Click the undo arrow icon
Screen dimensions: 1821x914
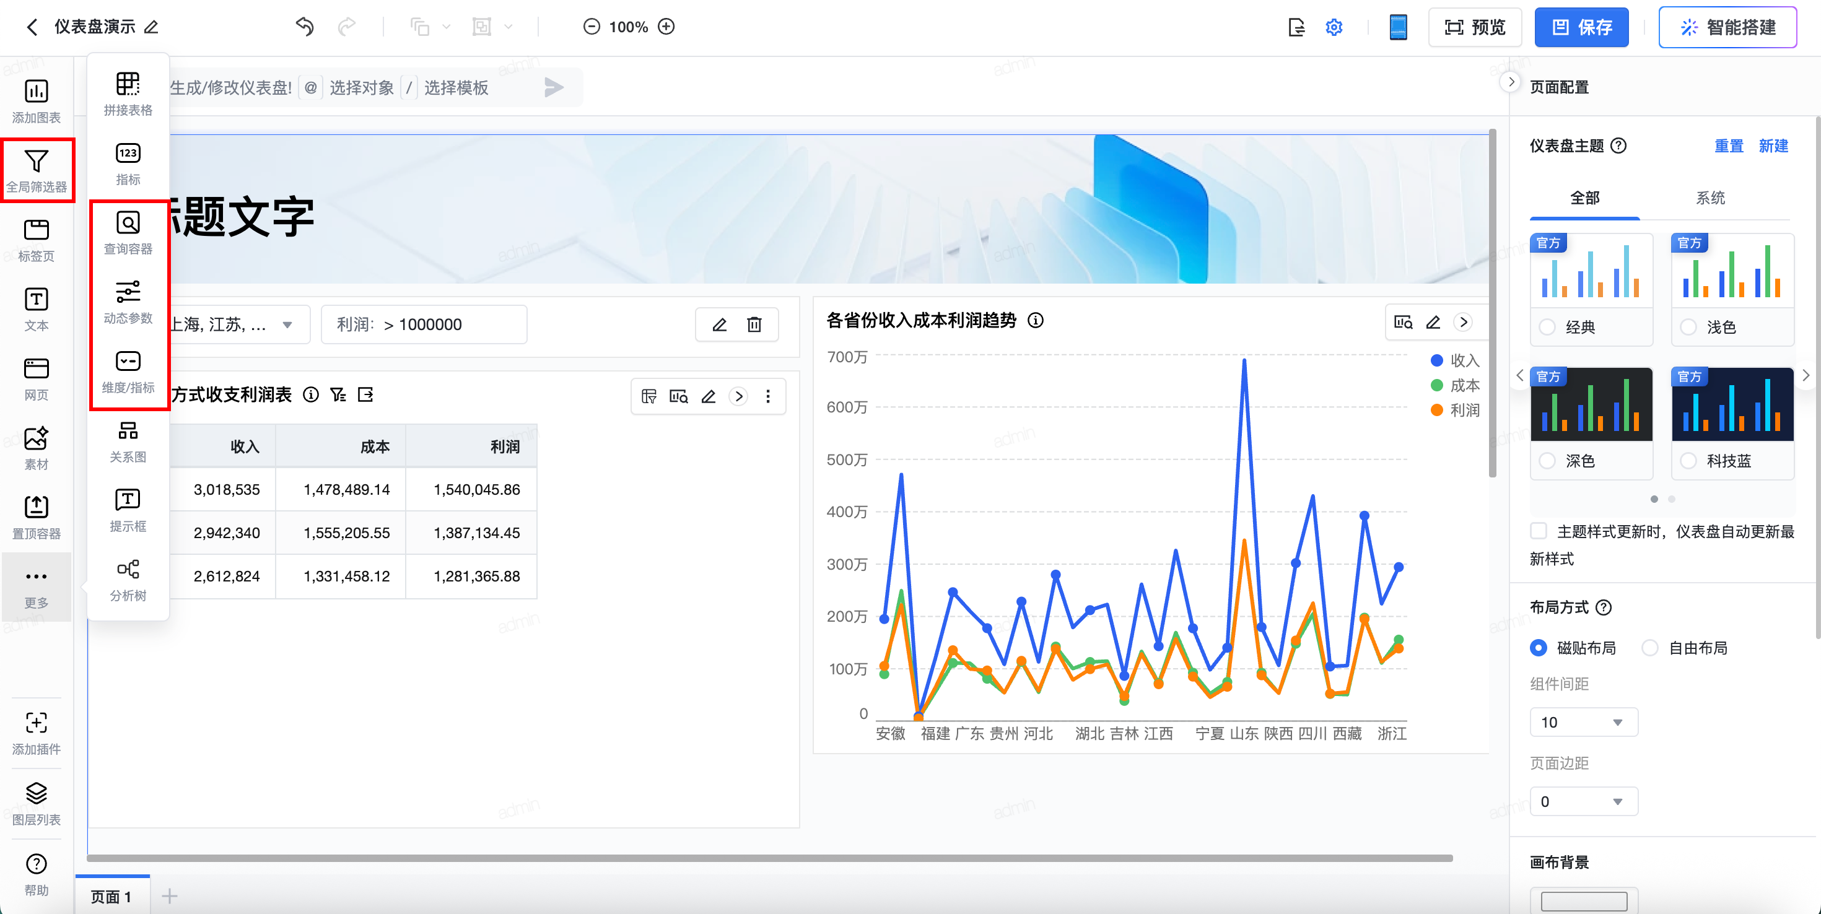click(305, 27)
